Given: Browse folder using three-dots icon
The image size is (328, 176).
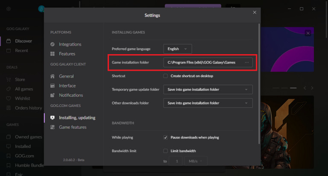Looking at the screenshot, I should click(247, 62).
